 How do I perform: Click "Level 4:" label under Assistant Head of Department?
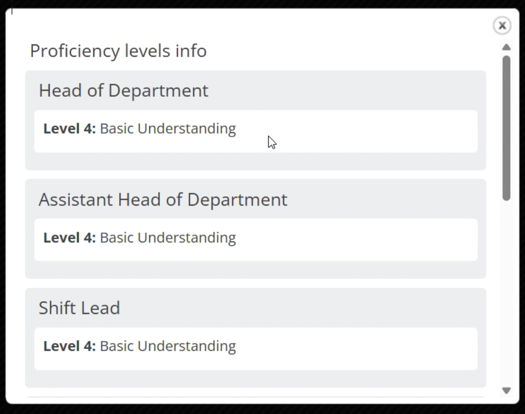coord(69,237)
